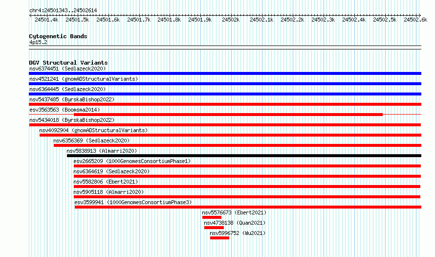Screen dimensions: 435x257
Task: Open nsv5576673 (Ebert2021) variant label
Action: pos(234,212)
